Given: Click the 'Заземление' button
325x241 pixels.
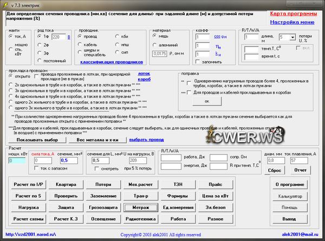Looking at the screenshot, I should tap(102, 196).
